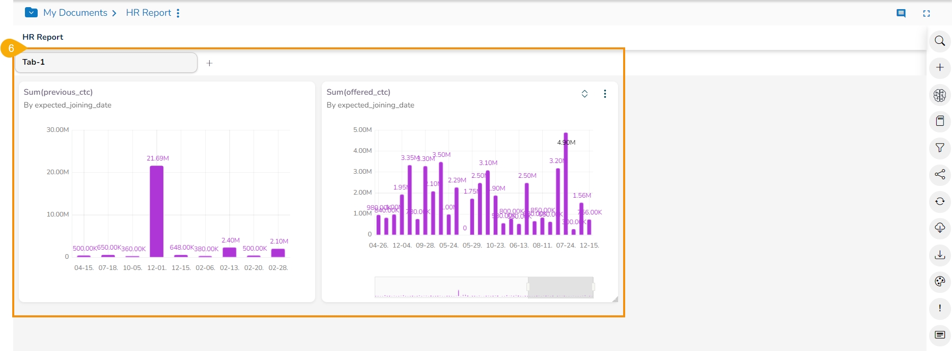Click the cloud download icon

(940, 228)
